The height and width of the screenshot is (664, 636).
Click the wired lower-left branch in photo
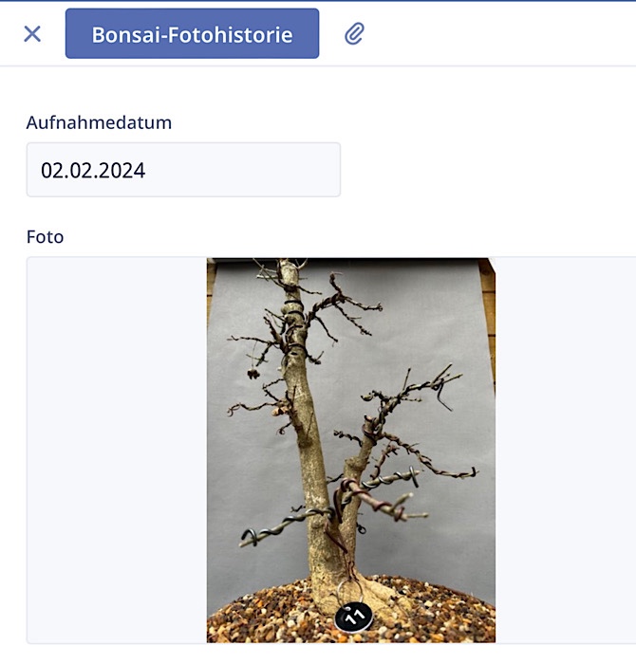(x=282, y=527)
